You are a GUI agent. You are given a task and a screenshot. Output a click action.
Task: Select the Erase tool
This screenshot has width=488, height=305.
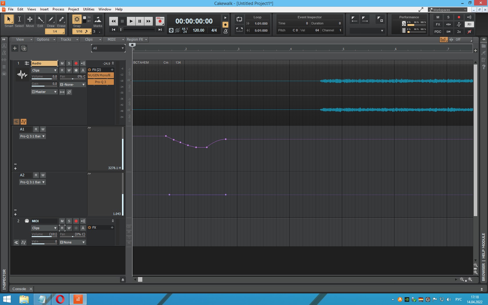(61, 19)
